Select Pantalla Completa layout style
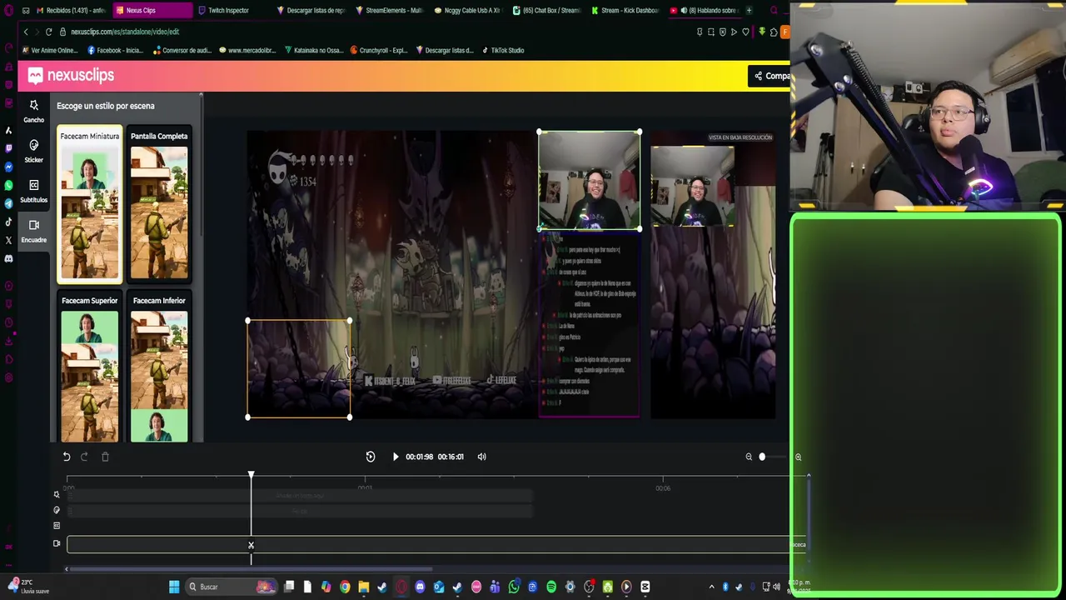This screenshot has height=600, width=1066. (159, 205)
